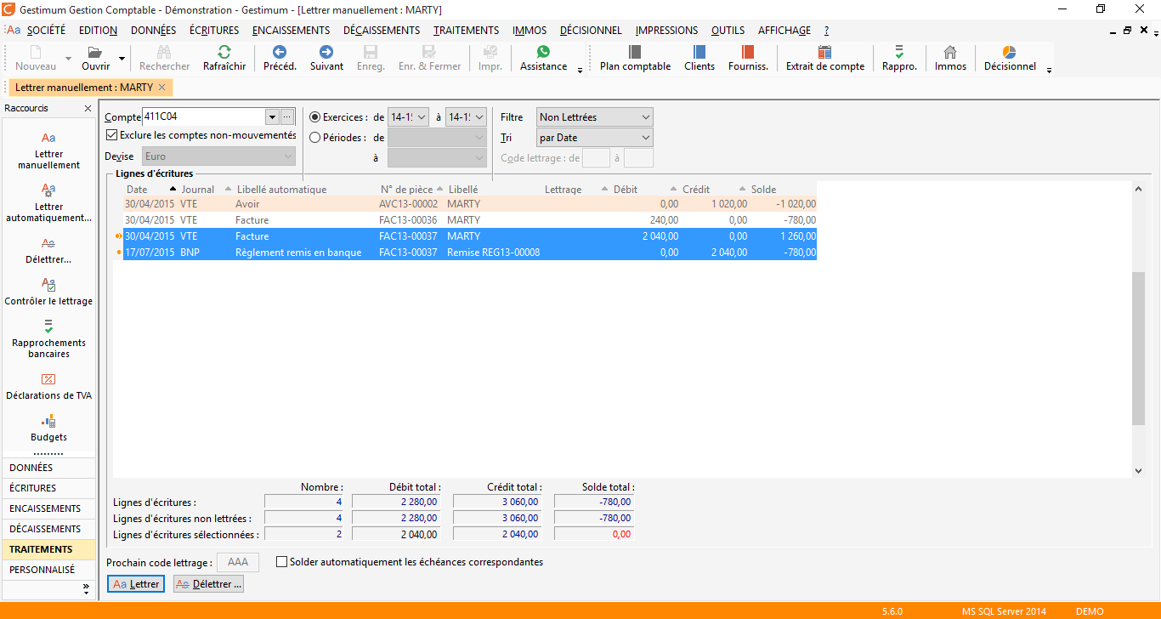Open Tri dropdown par Date

click(x=594, y=138)
